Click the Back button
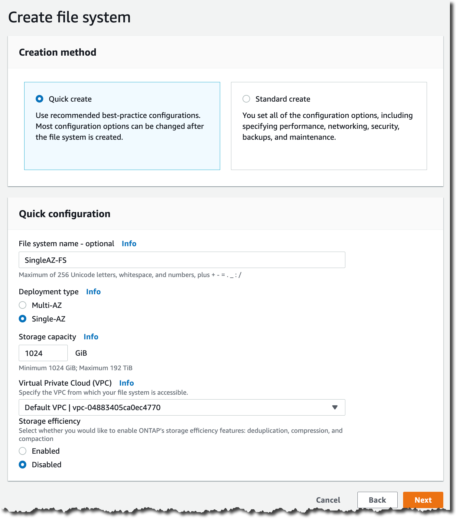The height and width of the screenshot is (519, 456). tap(377, 500)
